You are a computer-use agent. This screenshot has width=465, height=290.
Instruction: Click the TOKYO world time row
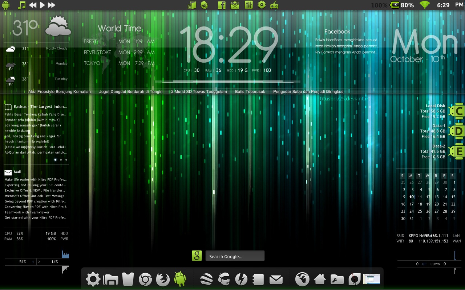click(119, 63)
